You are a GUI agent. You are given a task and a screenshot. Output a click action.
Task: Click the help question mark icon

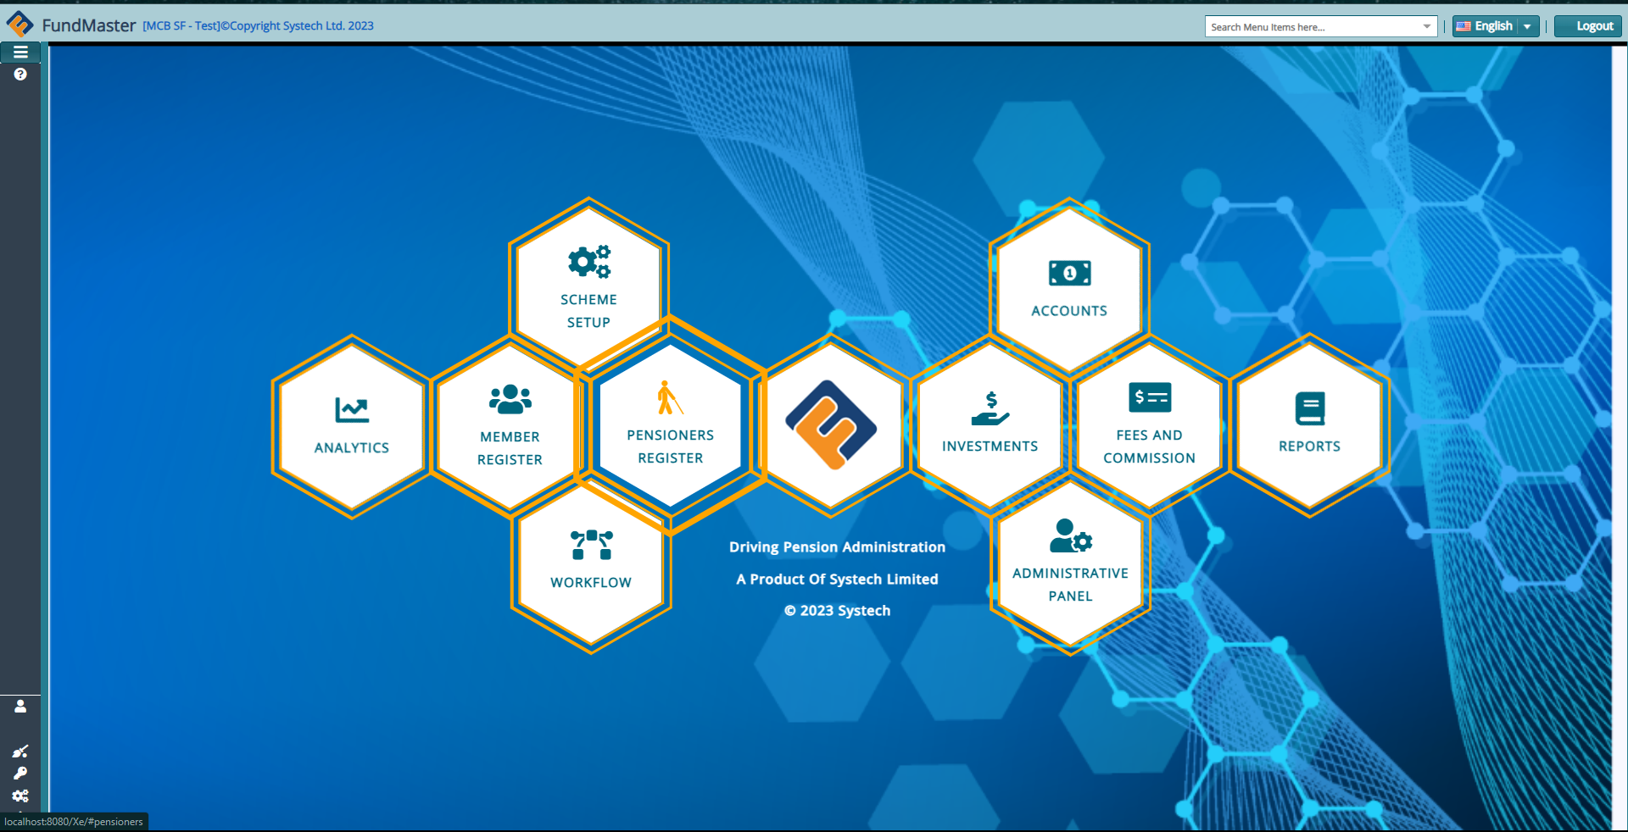[20, 75]
